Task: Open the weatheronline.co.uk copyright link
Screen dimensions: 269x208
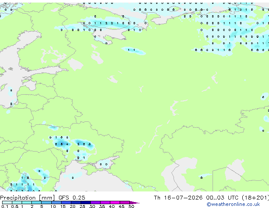Action: coord(233,204)
